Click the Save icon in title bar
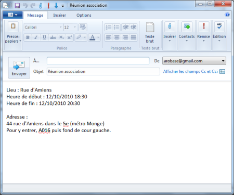 tap(17, 6)
